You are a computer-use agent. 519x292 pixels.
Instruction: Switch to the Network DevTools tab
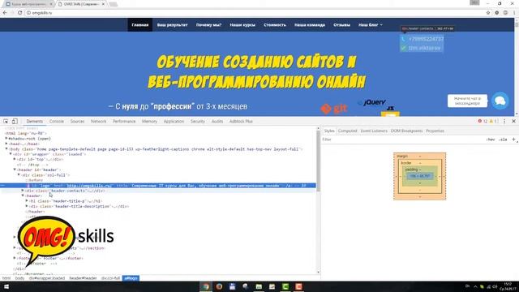pos(99,122)
